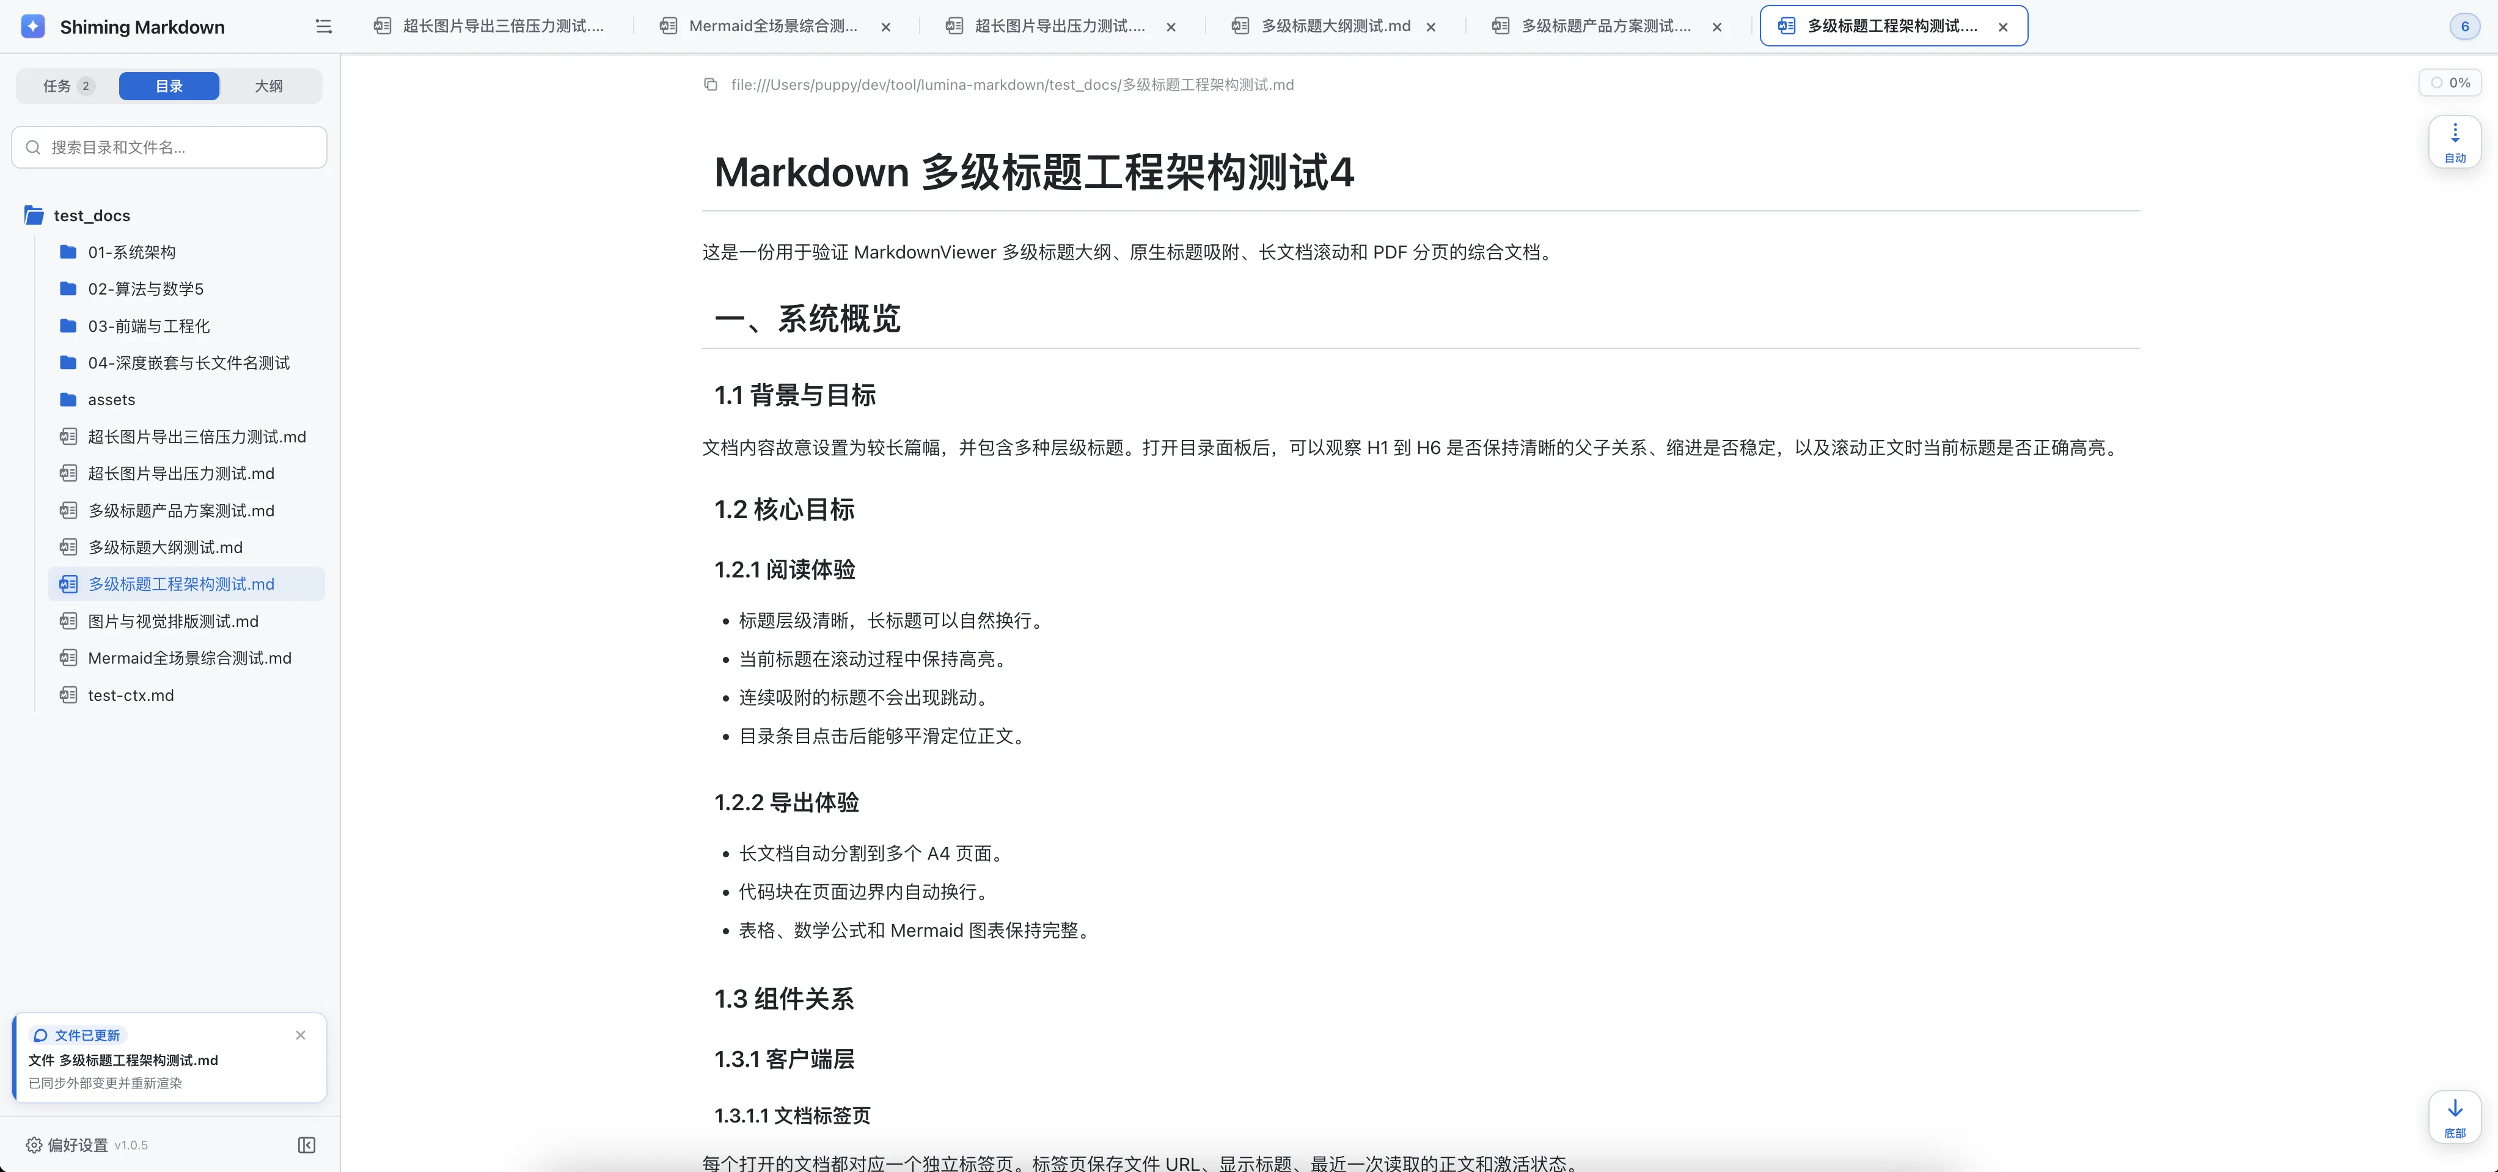Collapse the test_docs root folder
This screenshot has width=2498, height=1172.
pos(91,215)
